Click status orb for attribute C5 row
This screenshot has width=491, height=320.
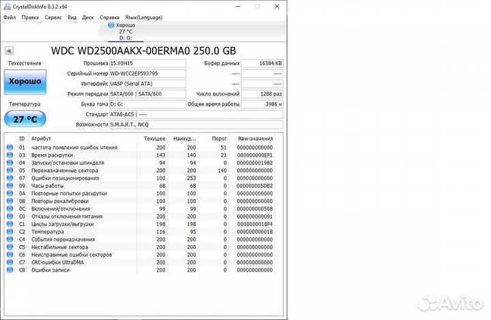(10, 247)
